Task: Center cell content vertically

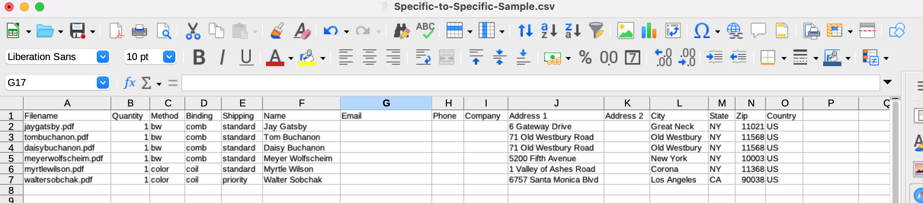Action: (500, 57)
